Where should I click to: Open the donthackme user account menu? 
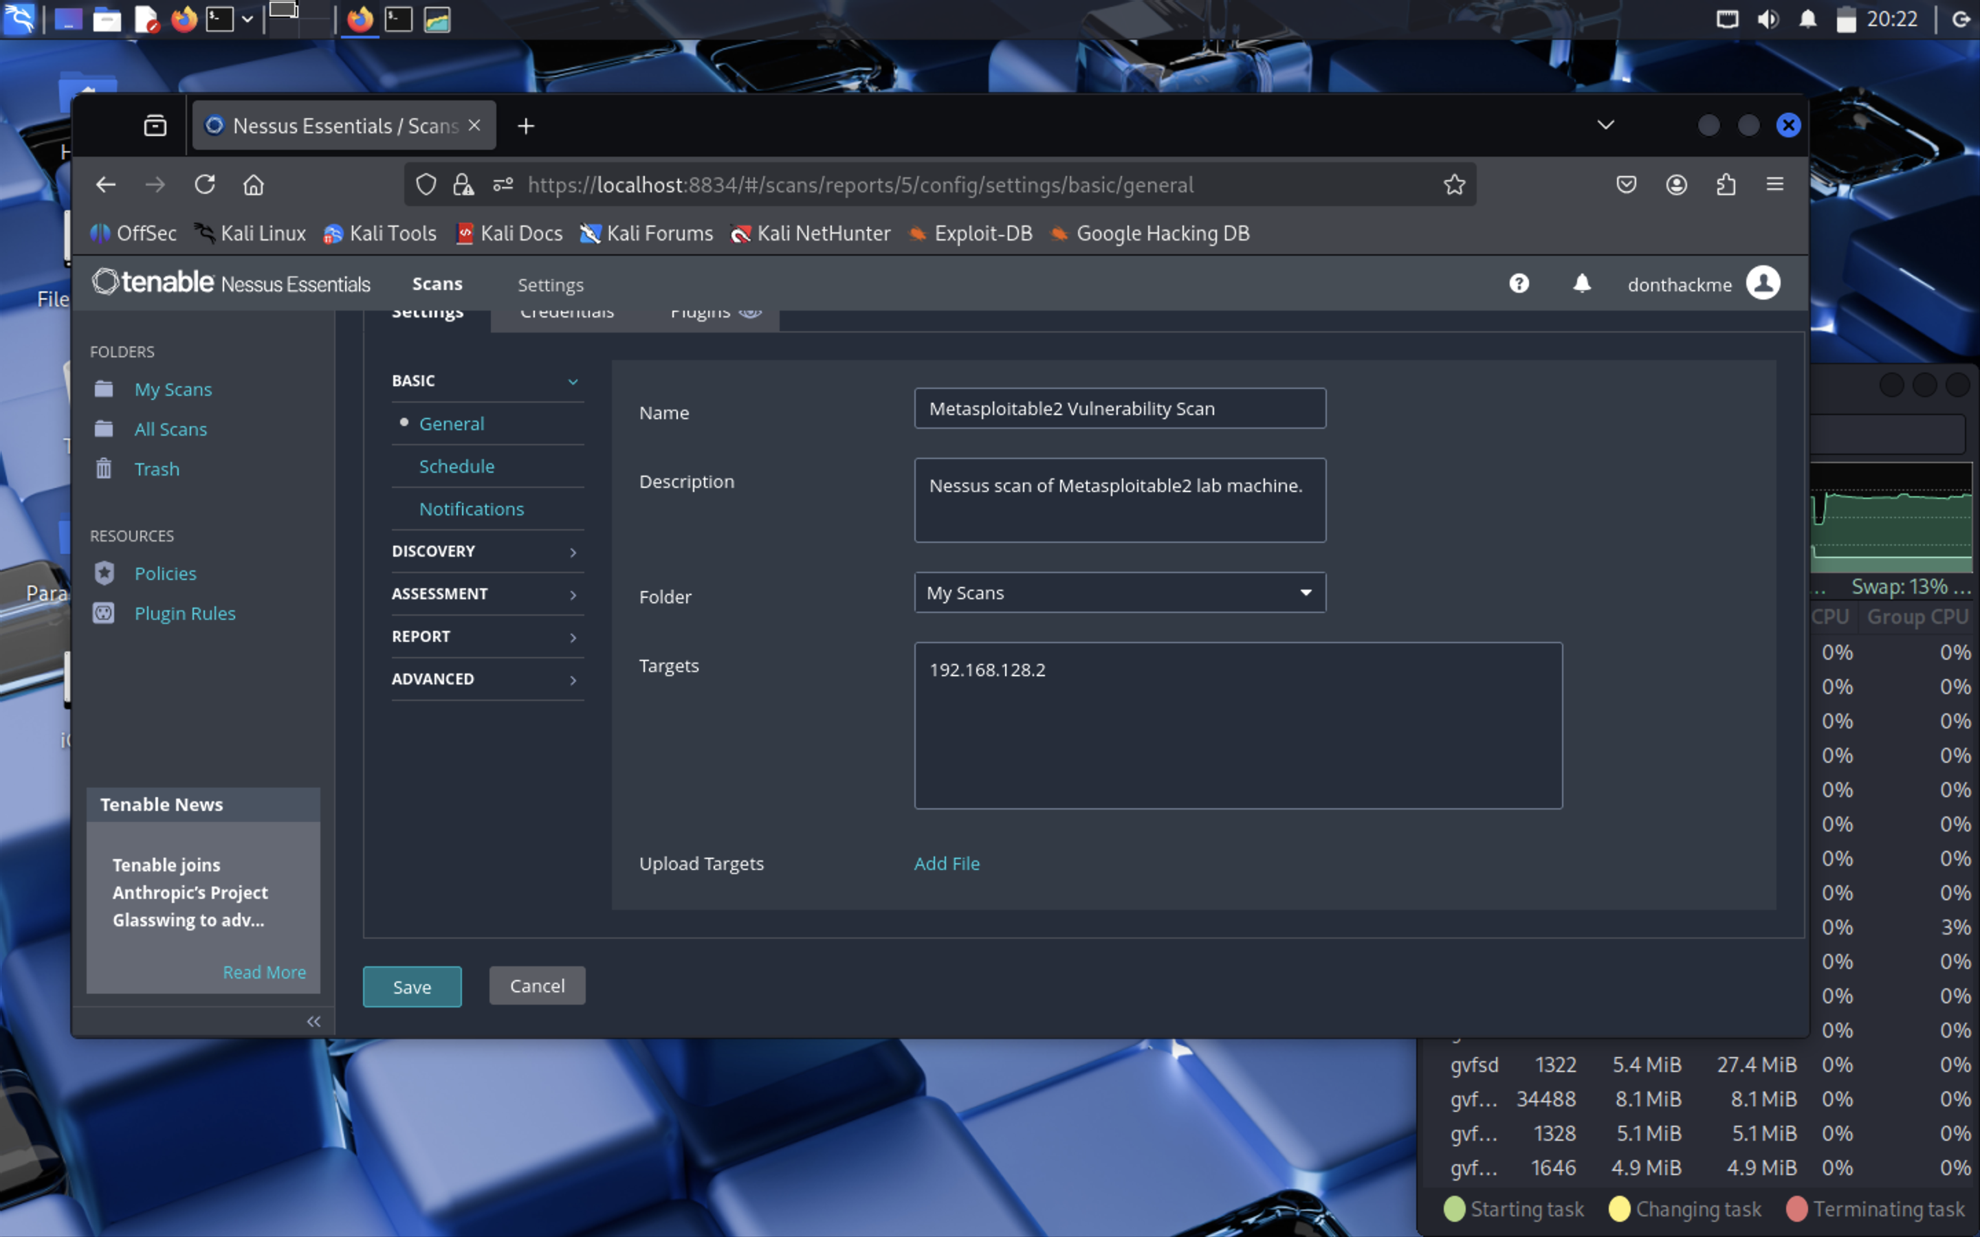(1704, 283)
